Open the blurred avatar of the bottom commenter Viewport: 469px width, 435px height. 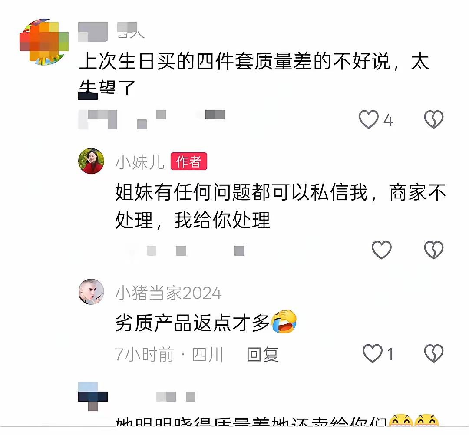pyautogui.click(x=93, y=396)
